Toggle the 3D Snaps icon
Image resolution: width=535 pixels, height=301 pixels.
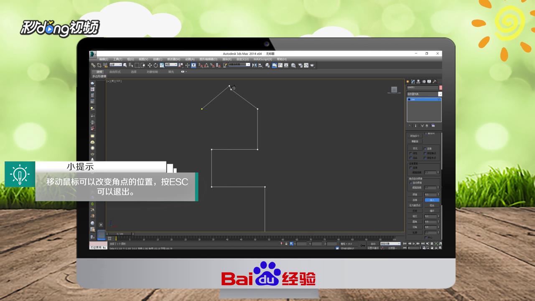[x=201, y=65]
